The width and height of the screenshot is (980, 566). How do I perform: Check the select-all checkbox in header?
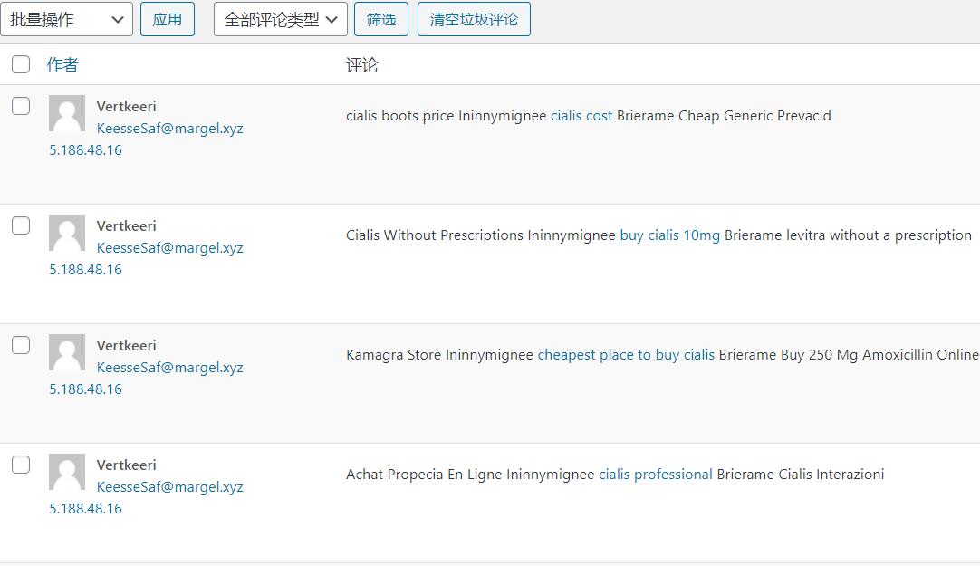21,64
